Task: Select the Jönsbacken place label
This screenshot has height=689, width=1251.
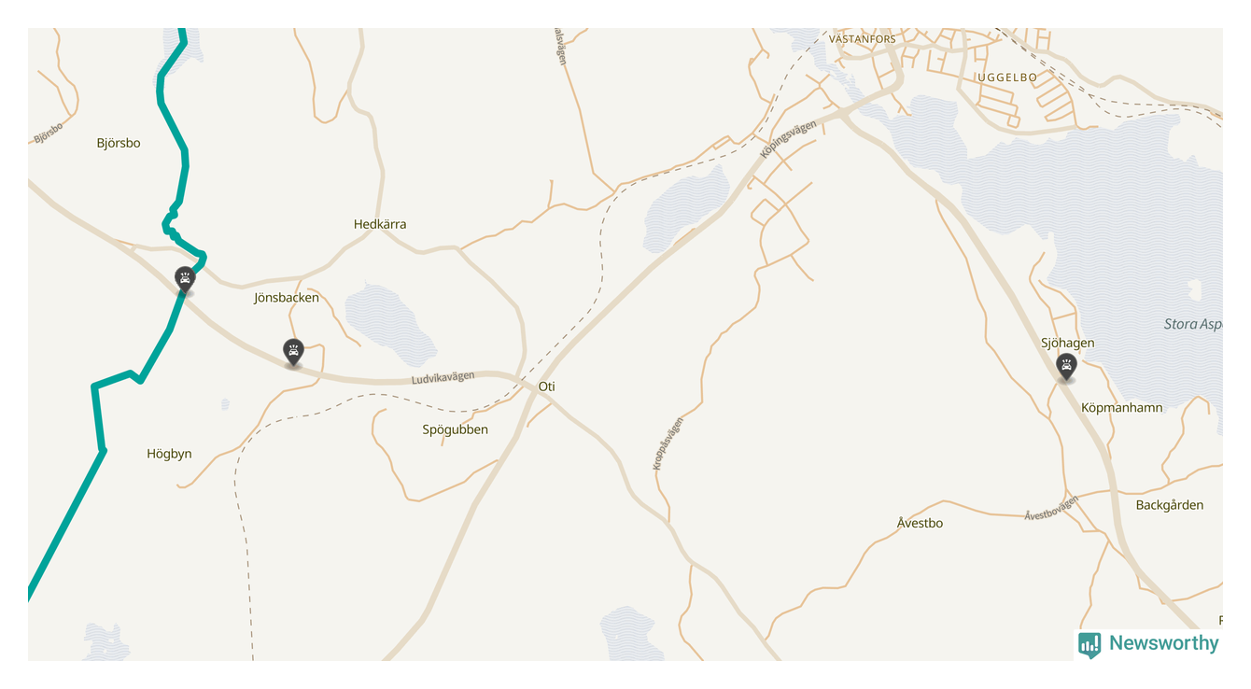Action: (287, 298)
